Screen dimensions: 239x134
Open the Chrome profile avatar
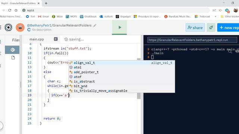236,10
